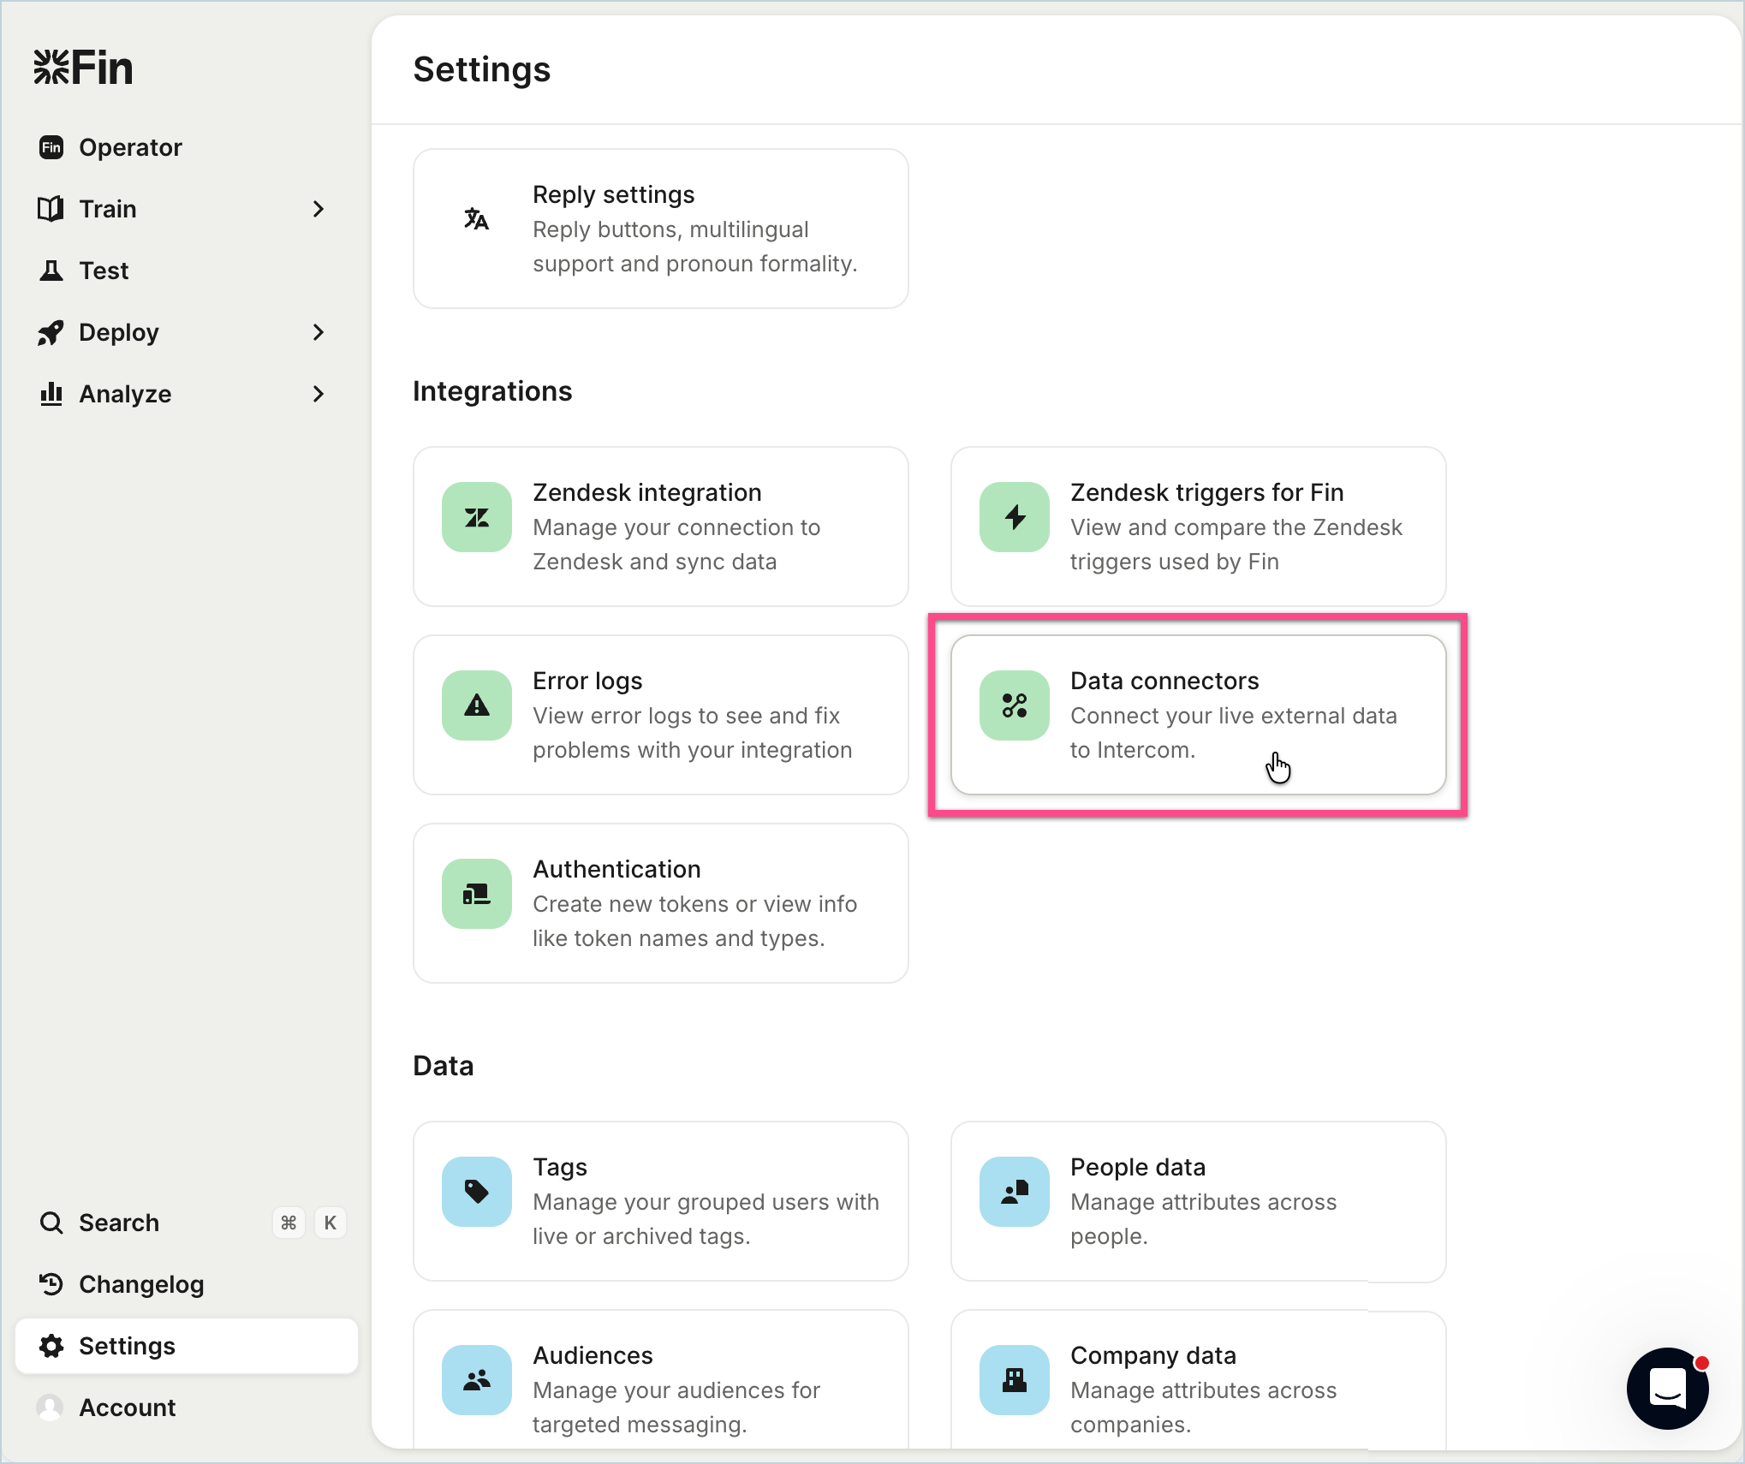Click 'Manage your connection to' description text

pyautogui.click(x=676, y=527)
